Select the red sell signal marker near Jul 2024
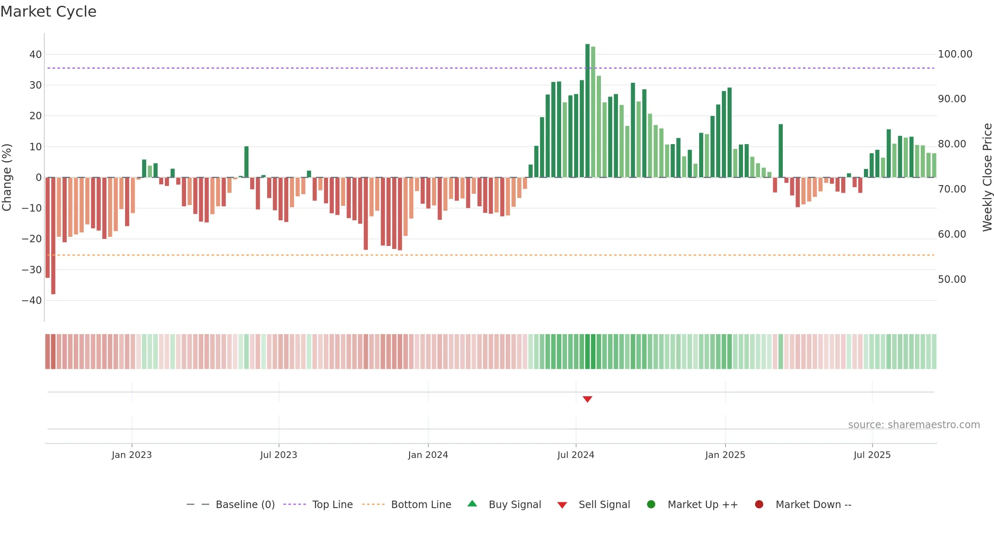Image resolution: width=994 pixels, height=559 pixels. click(x=587, y=399)
